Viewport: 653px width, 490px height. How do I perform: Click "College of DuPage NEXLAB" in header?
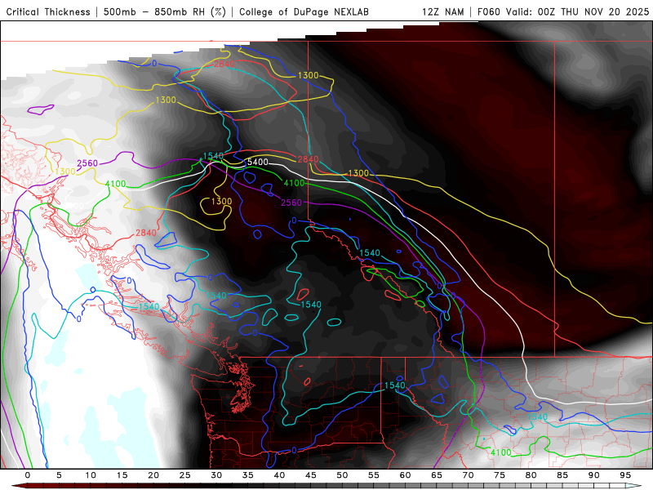point(304,11)
